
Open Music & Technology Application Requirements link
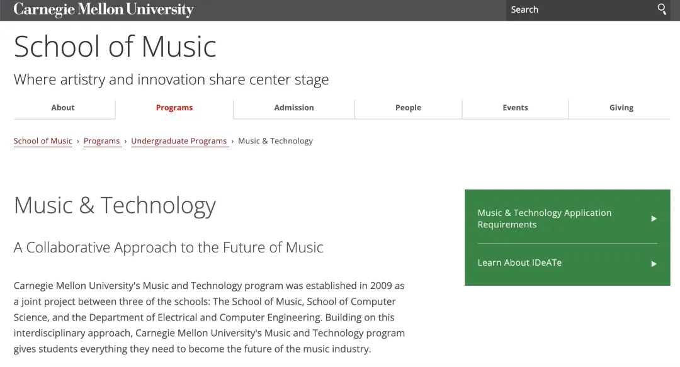[567, 218]
